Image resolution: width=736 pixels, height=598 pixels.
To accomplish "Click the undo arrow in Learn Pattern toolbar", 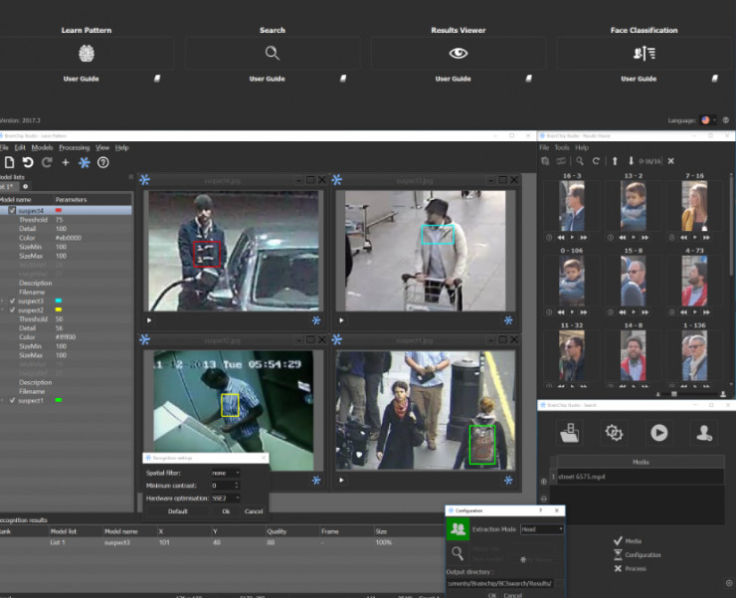I will [28, 162].
